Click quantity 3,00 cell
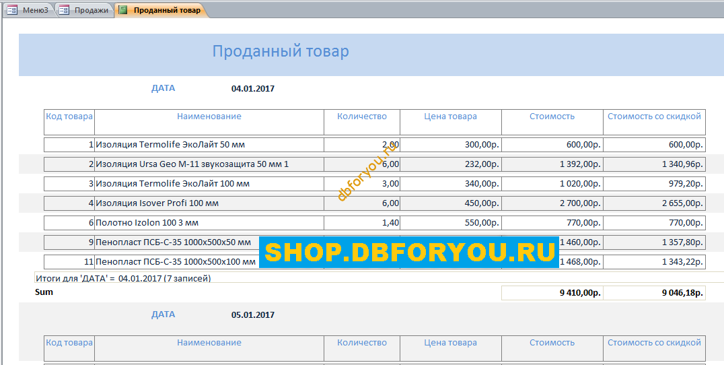Viewport: 724px width, 365px height. [362, 183]
